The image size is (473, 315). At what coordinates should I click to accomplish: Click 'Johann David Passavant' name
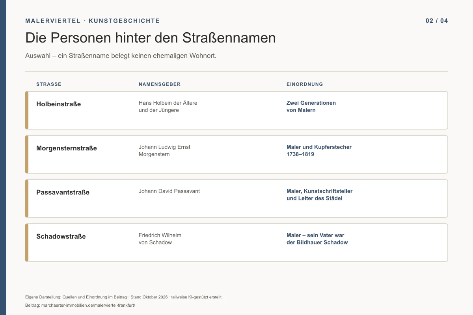[169, 191]
